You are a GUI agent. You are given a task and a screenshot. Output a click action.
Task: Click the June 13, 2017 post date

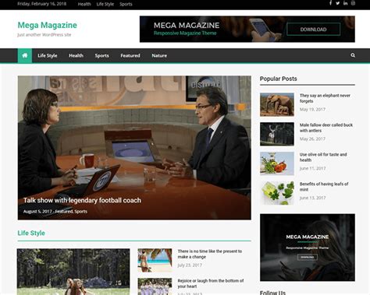click(312, 198)
